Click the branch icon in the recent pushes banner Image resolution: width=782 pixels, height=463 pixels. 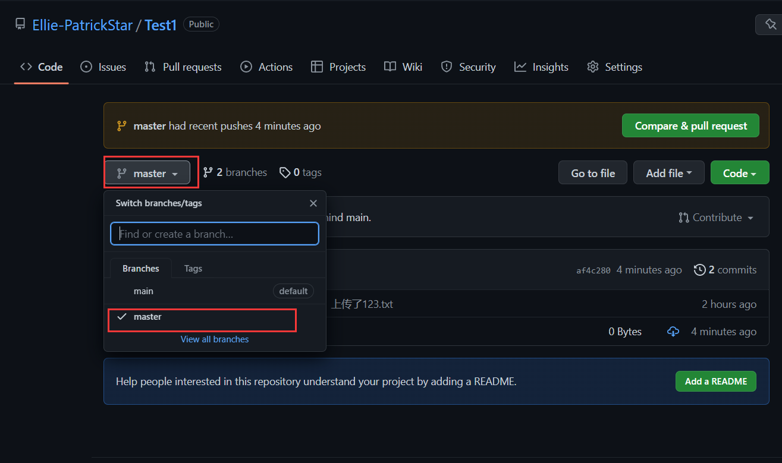tap(121, 126)
